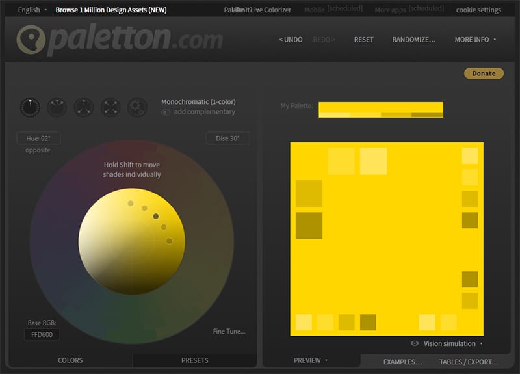
Task: Click the RANDOMIZE button
Action: tap(414, 40)
